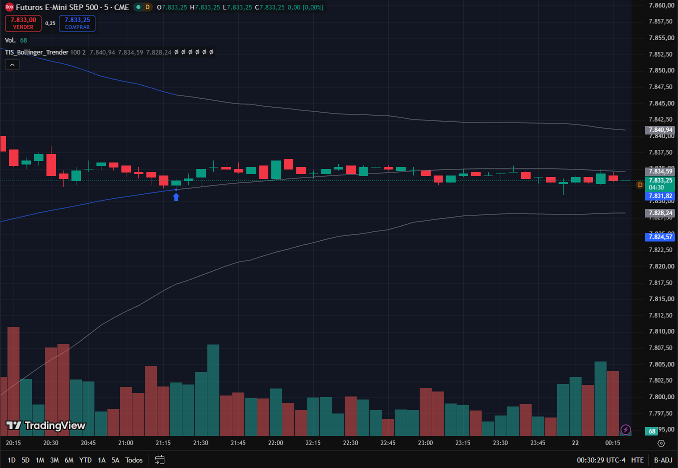Screen dimensions: 678x468
Task: Toggle the B-ADJ adjustment setting
Action: click(663, 460)
